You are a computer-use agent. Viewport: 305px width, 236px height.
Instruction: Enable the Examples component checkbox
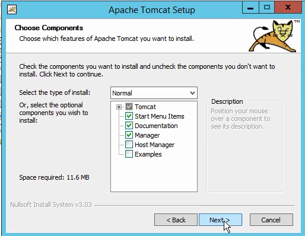point(129,154)
